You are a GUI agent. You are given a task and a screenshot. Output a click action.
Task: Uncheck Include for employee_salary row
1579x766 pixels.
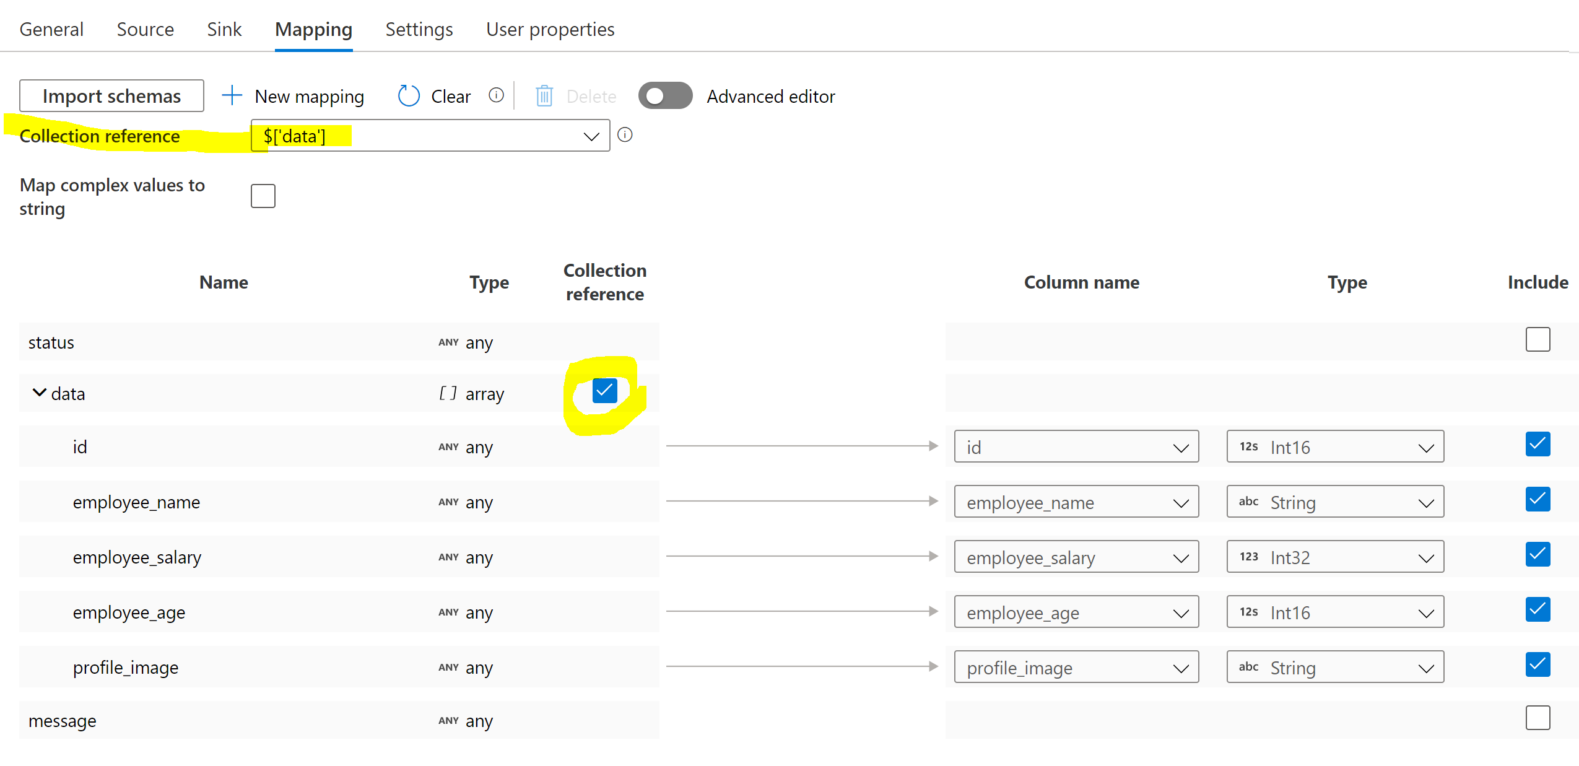click(x=1538, y=554)
